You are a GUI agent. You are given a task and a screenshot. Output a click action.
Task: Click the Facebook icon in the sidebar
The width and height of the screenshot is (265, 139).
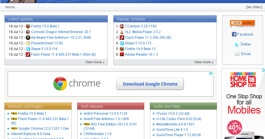234,34
